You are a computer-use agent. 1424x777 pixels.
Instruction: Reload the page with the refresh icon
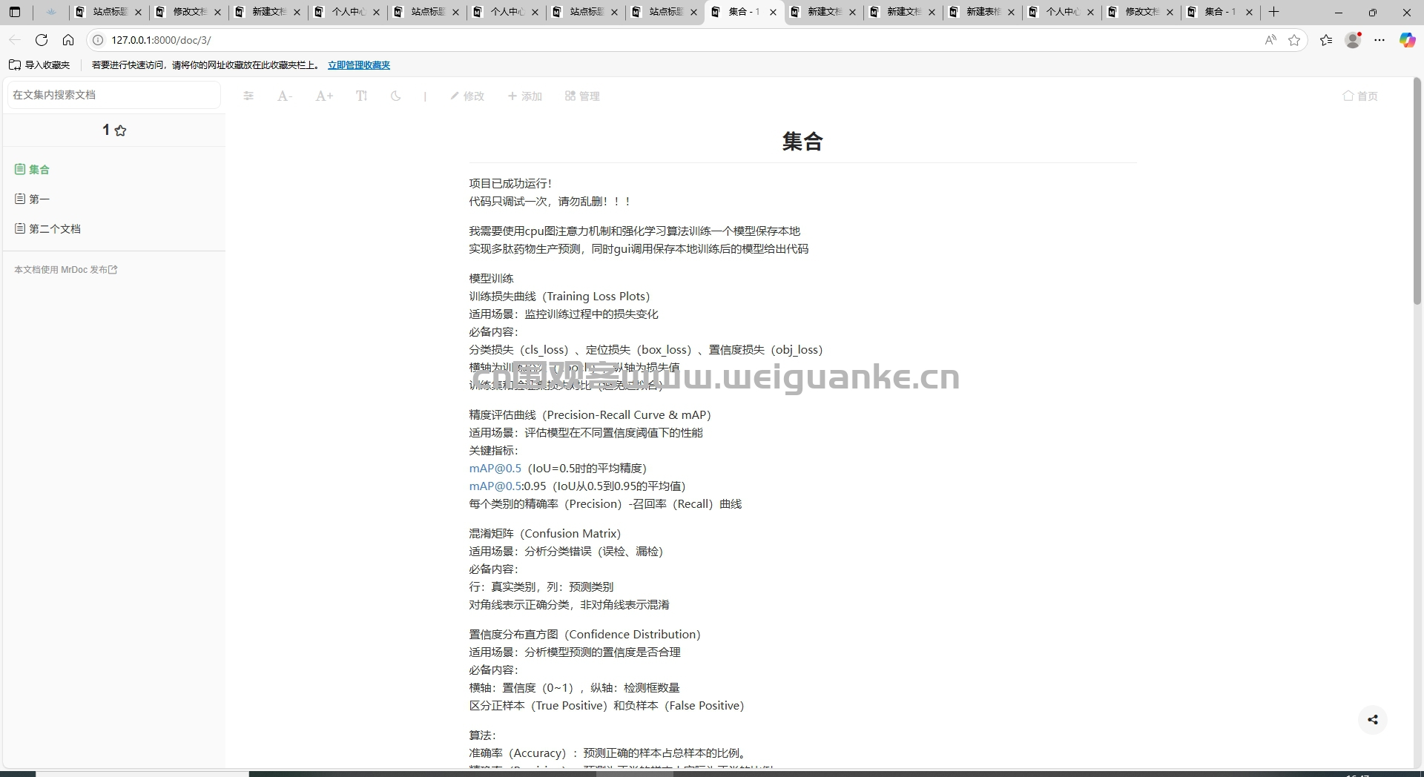tap(42, 40)
